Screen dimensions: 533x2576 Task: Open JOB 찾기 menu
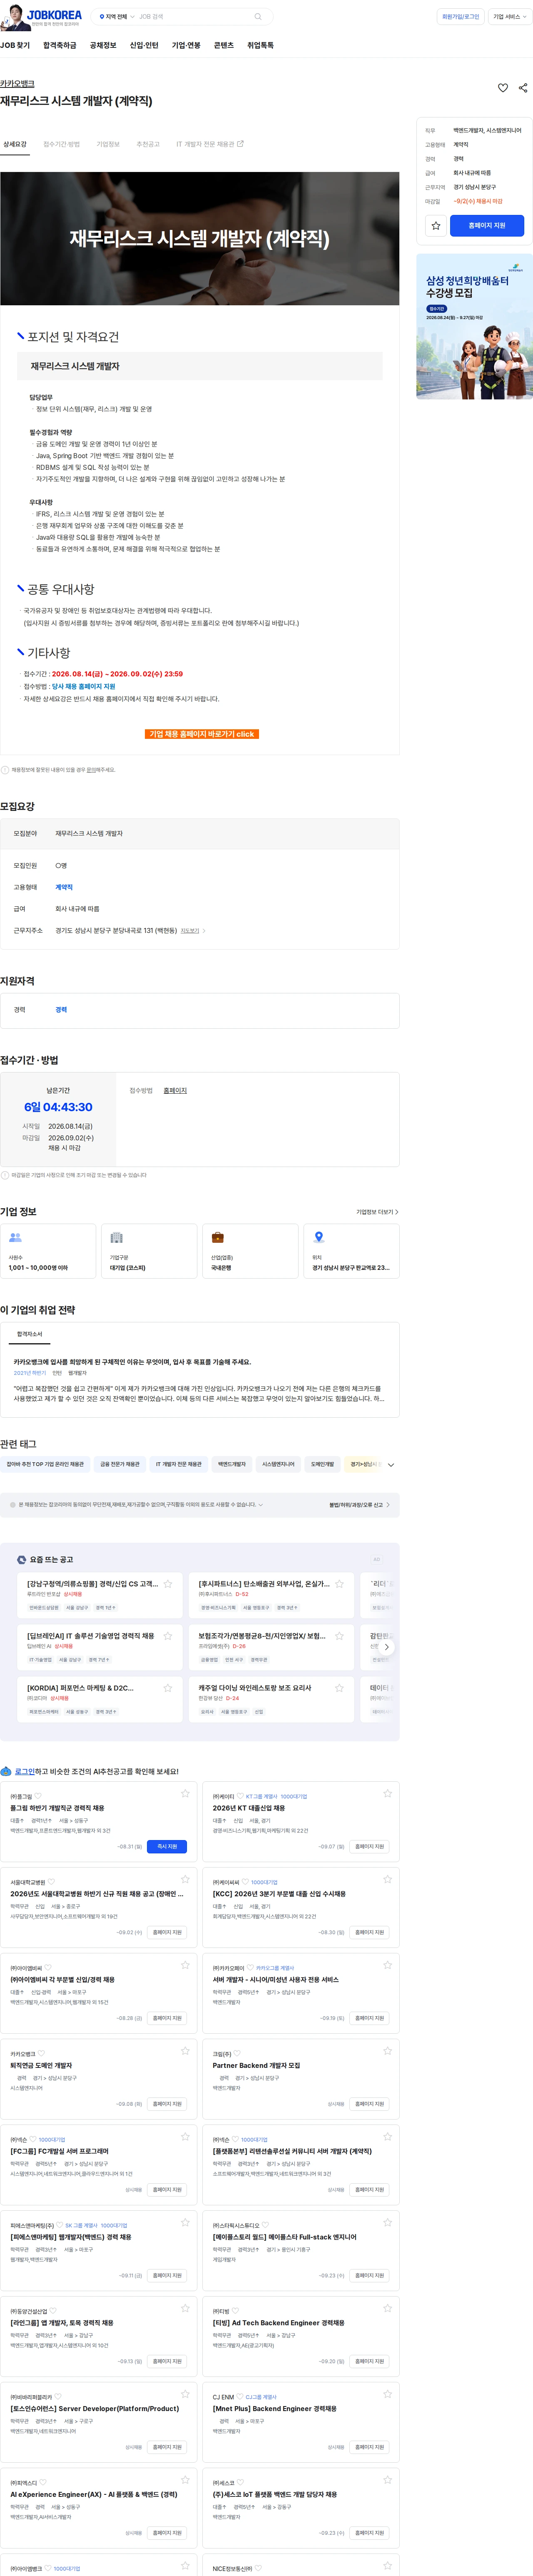pos(15,45)
